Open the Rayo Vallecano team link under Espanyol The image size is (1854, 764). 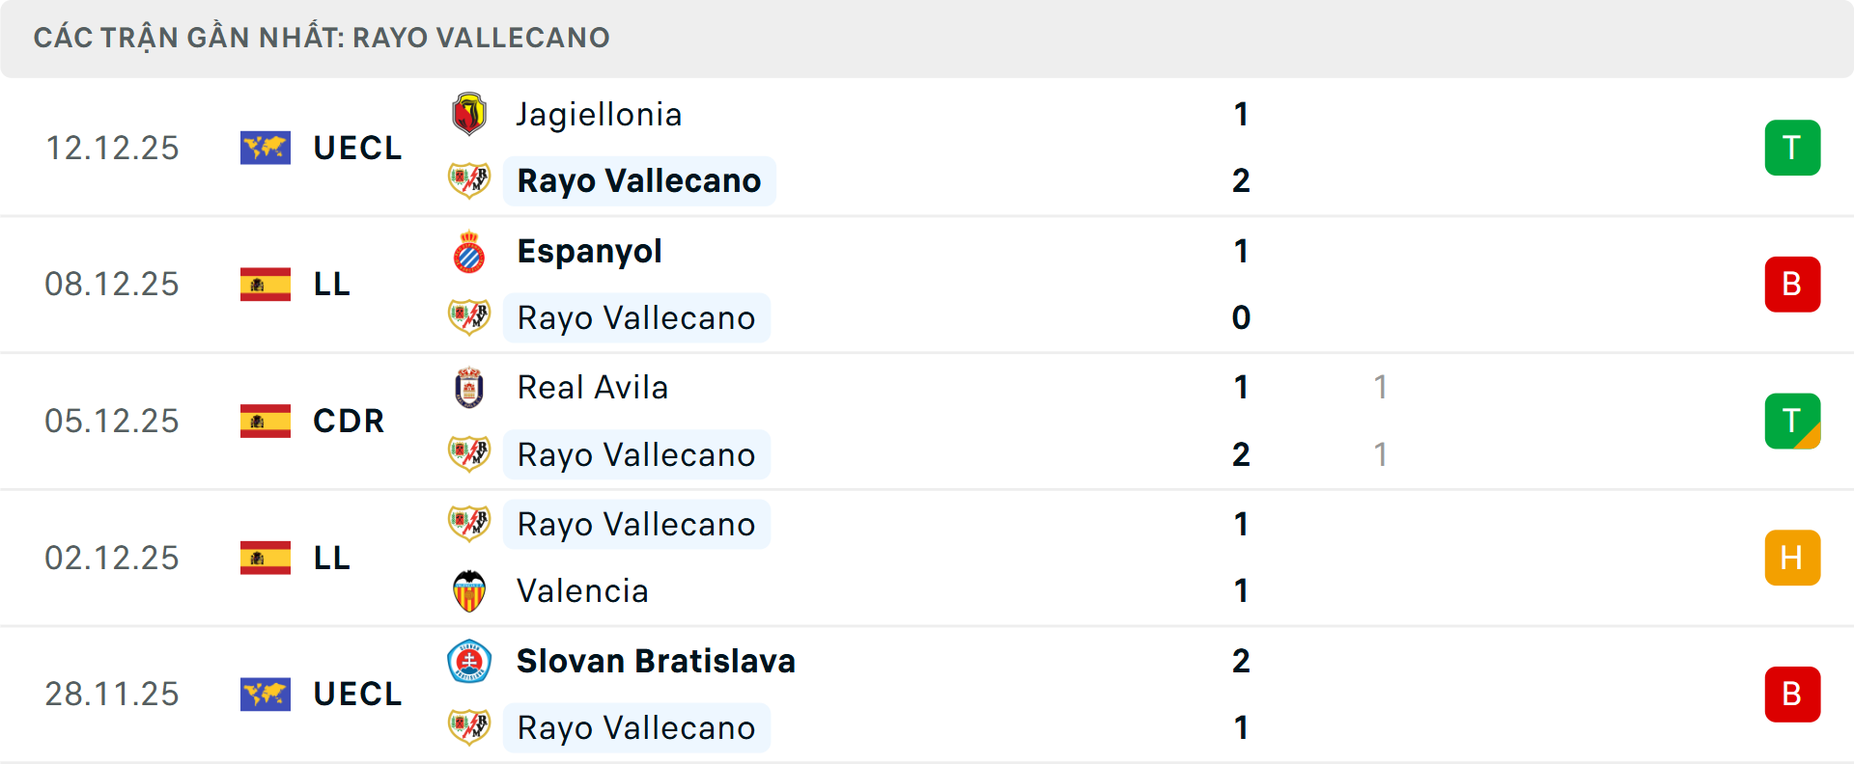pos(636,317)
